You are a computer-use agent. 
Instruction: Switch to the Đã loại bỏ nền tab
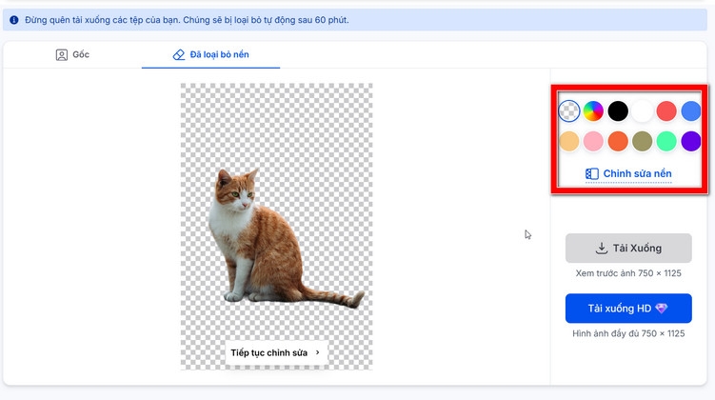[x=210, y=54]
